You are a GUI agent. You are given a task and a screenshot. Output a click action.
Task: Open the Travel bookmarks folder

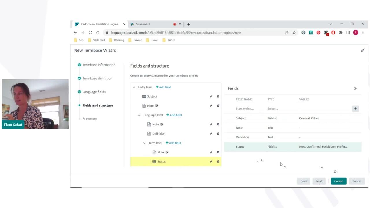152,40
